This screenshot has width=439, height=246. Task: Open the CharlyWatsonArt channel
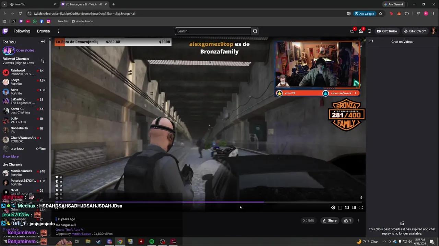24,139
